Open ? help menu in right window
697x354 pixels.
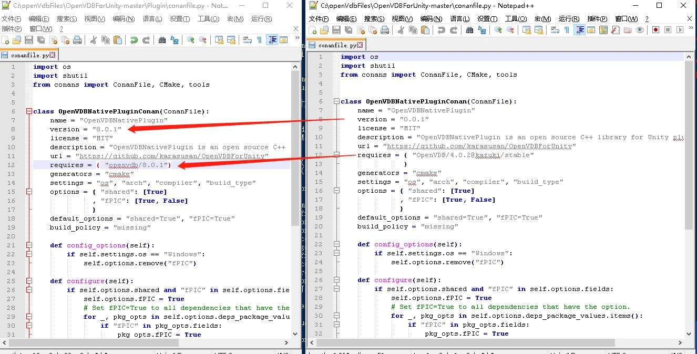point(647,19)
